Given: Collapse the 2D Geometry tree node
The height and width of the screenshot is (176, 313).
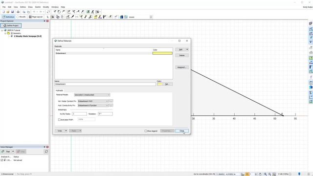Looking at the screenshot, I should (x=5, y=33).
